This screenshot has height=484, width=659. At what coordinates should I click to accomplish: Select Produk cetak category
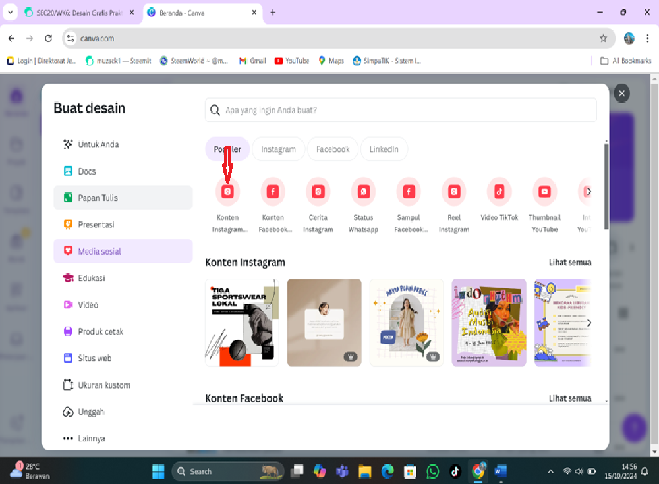click(123, 331)
